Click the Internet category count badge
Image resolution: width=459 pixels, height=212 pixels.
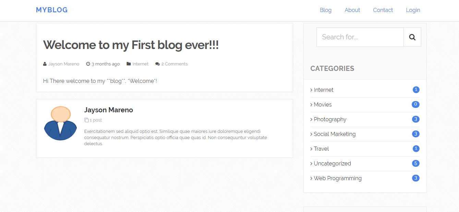click(416, 90)
